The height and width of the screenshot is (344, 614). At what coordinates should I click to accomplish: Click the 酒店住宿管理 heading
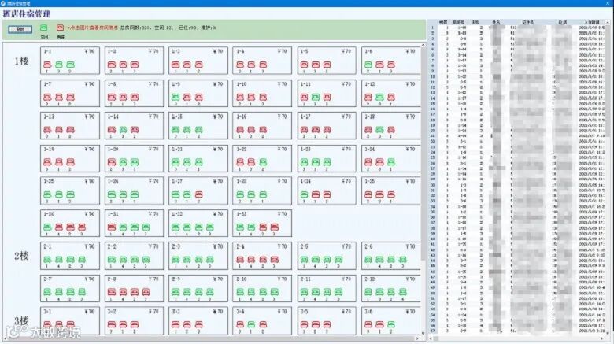pos(27,13)
